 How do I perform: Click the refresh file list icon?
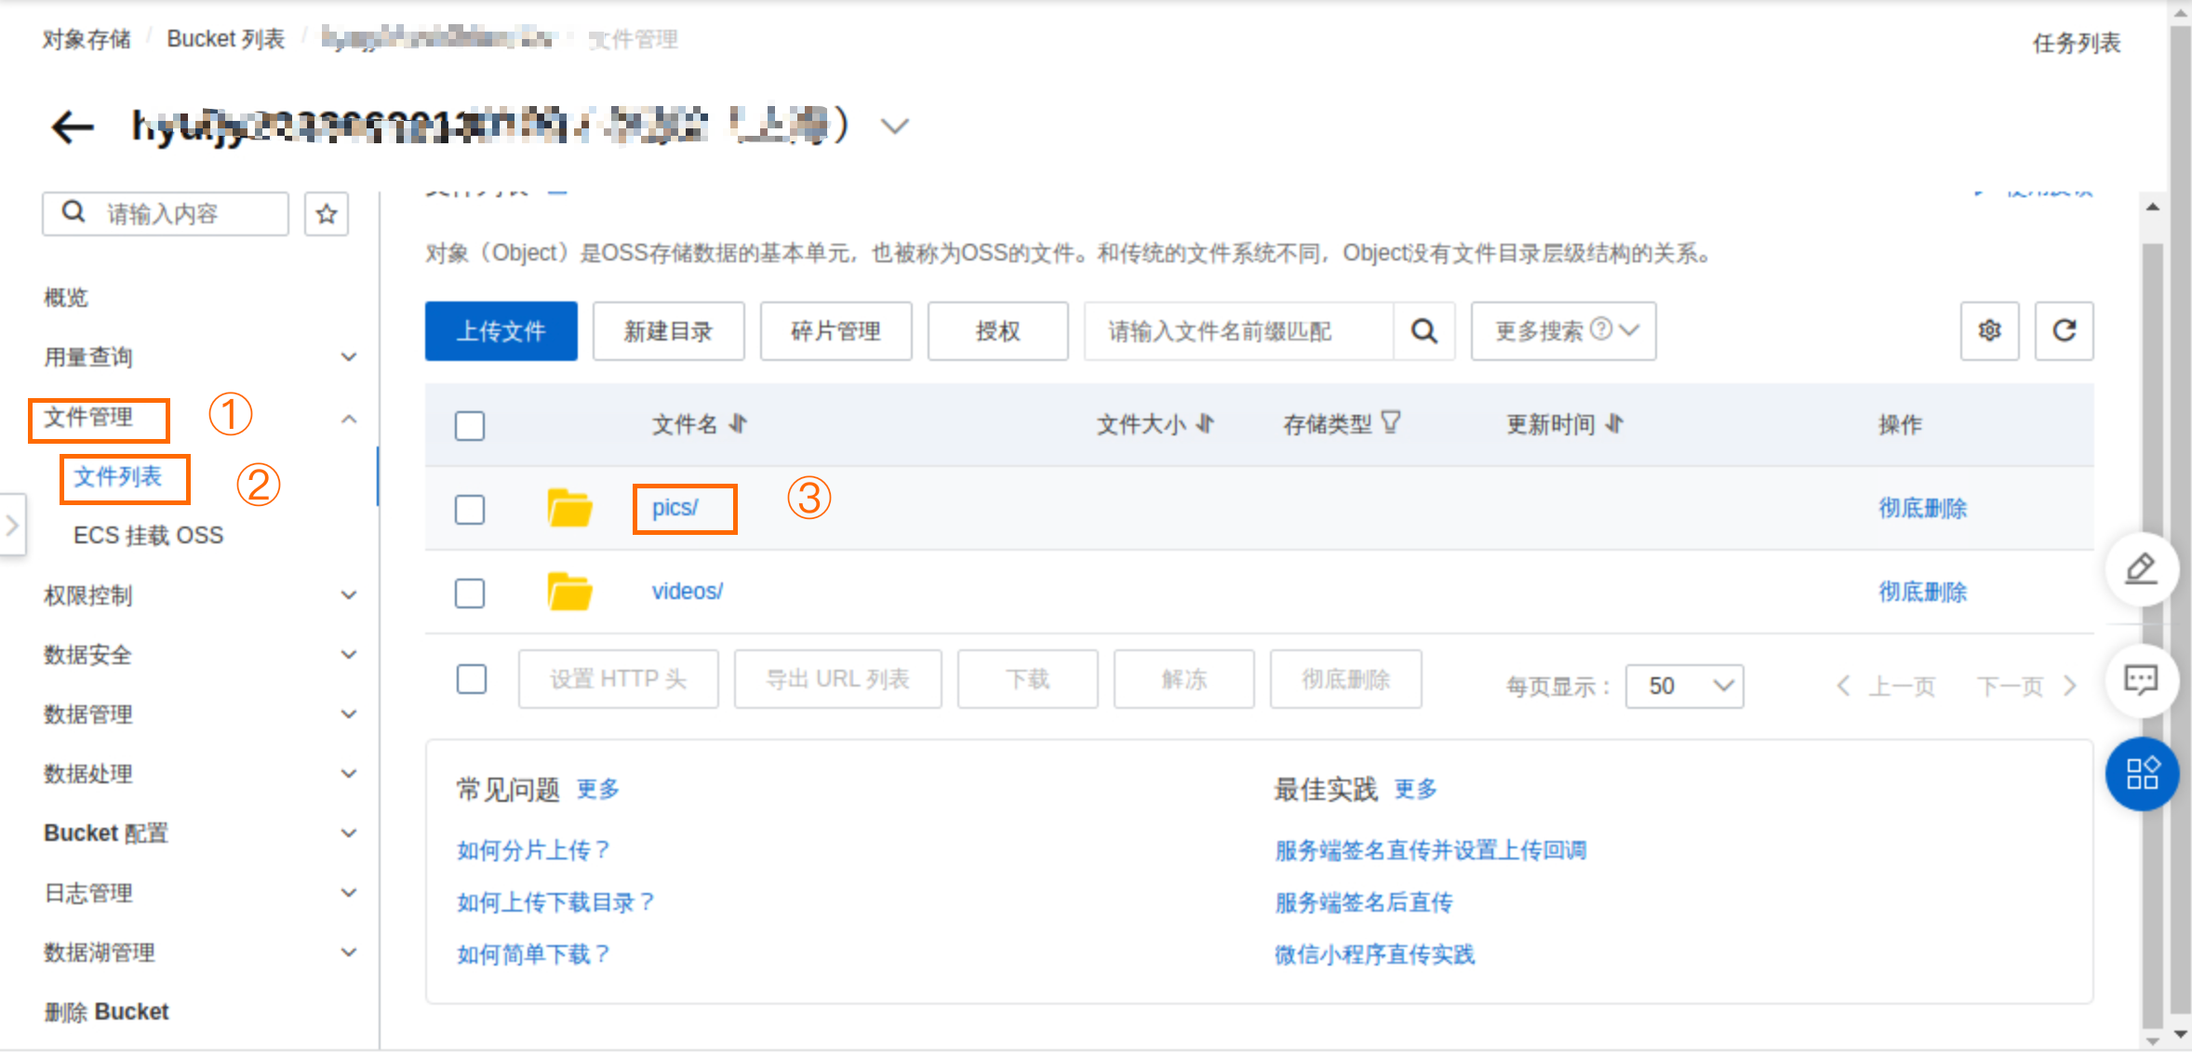2064,331
